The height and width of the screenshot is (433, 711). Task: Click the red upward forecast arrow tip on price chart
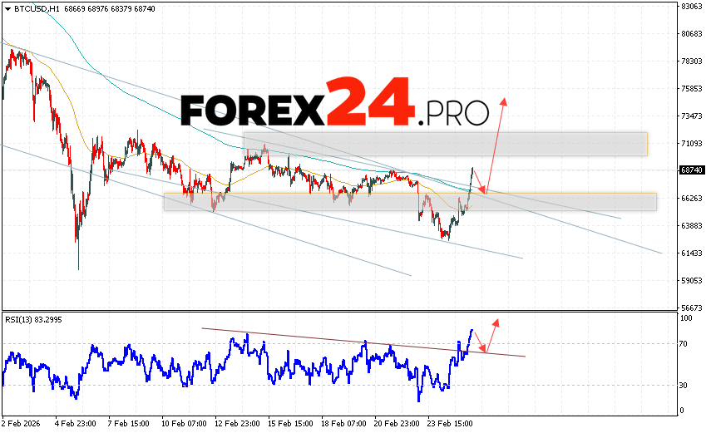503,100
